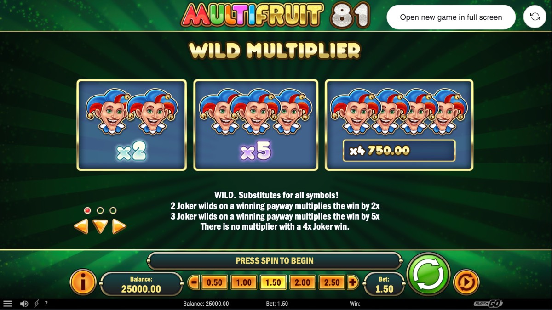Open the hamburger menu in bottom bar

[8, 304]
